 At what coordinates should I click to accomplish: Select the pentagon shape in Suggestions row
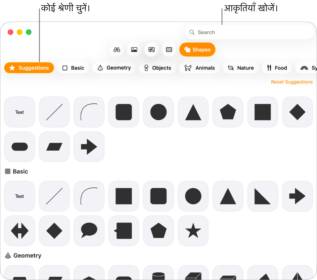coord(228,112)
